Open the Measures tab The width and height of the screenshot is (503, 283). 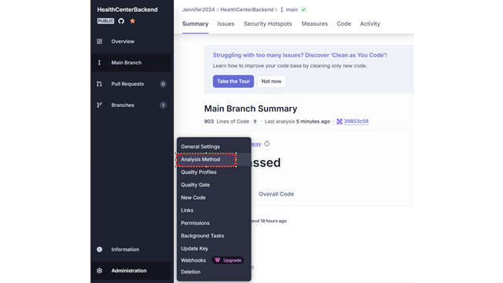click(314, 24)
